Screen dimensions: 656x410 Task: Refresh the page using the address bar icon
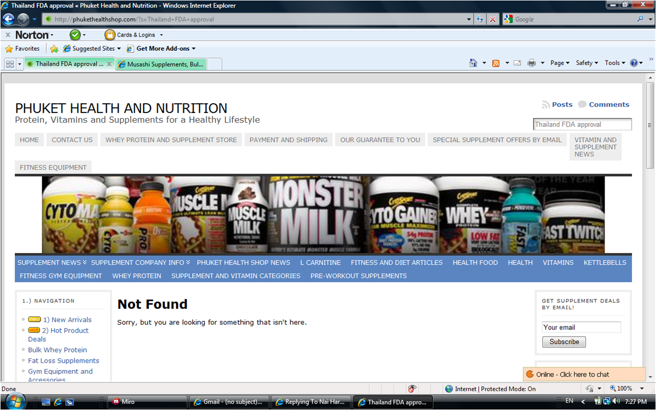[480, 19]
